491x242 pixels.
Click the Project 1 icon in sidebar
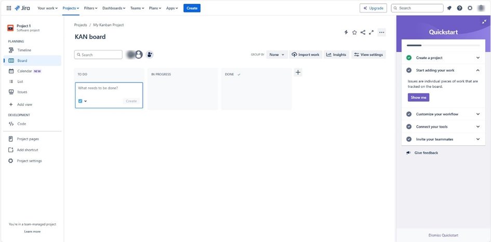click(x=10, y=28)
